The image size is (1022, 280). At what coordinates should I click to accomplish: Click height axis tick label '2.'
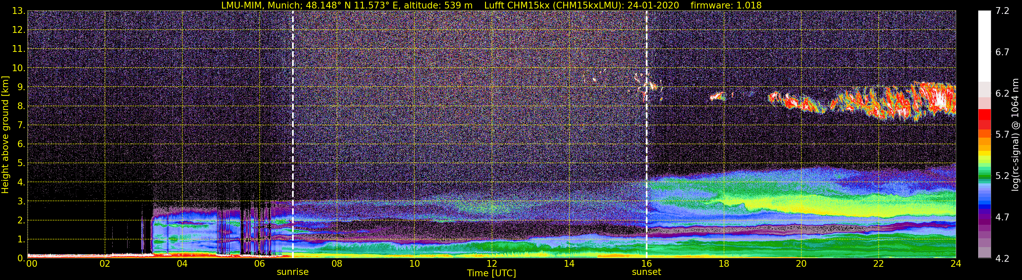tap(21, 221)
